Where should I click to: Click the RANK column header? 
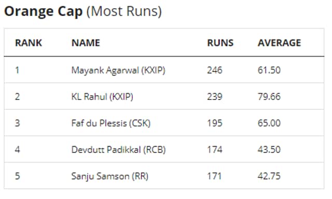point(29,43)
